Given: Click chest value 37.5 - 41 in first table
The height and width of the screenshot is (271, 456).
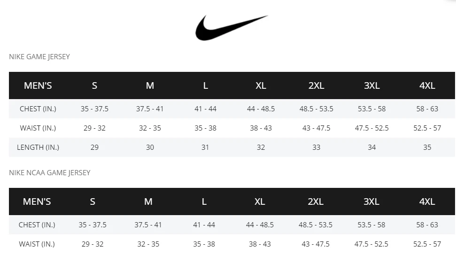Looking at the screenshot, I should [x=150, y=109].
